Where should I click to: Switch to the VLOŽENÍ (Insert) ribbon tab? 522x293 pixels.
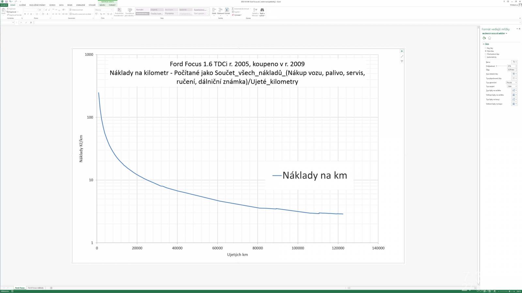[22, 5]
